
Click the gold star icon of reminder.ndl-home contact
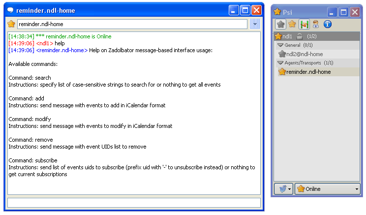pyautogui.click(x=282, y=72)
